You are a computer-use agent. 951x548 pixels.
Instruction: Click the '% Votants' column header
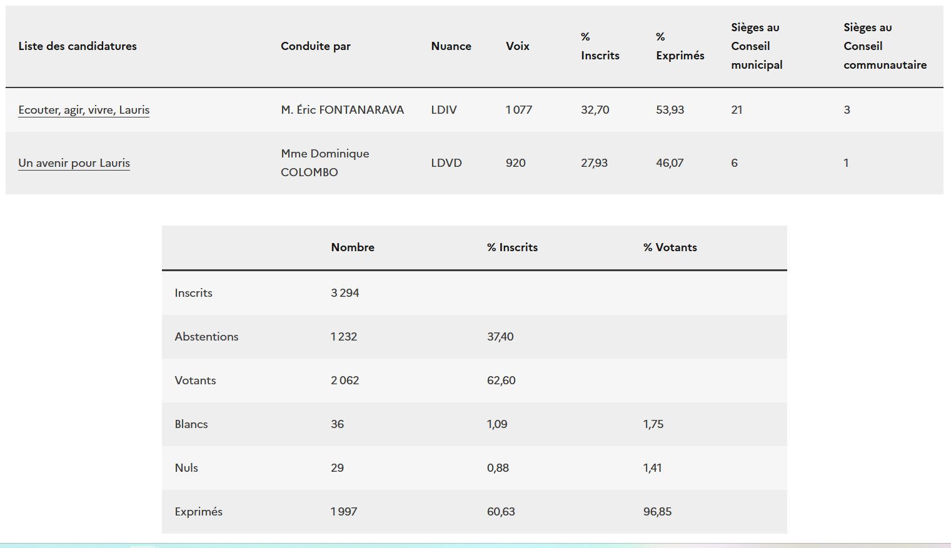670,247
